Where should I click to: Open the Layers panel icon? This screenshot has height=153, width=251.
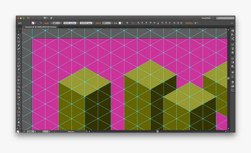(233, 82)
